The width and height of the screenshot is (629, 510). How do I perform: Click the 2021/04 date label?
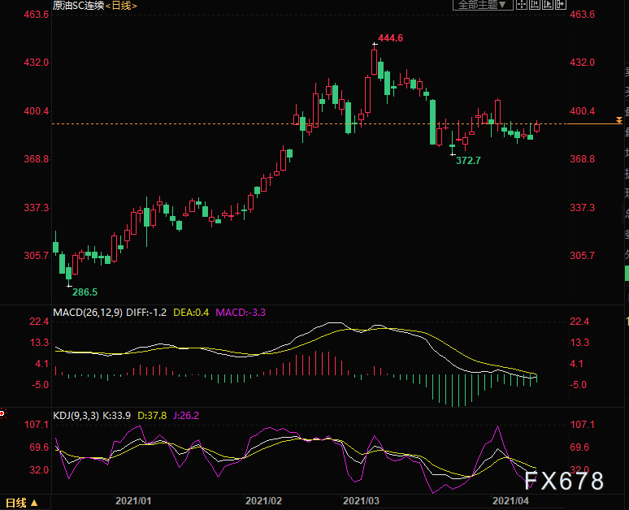pyautogui.click(x=510, y=501)
